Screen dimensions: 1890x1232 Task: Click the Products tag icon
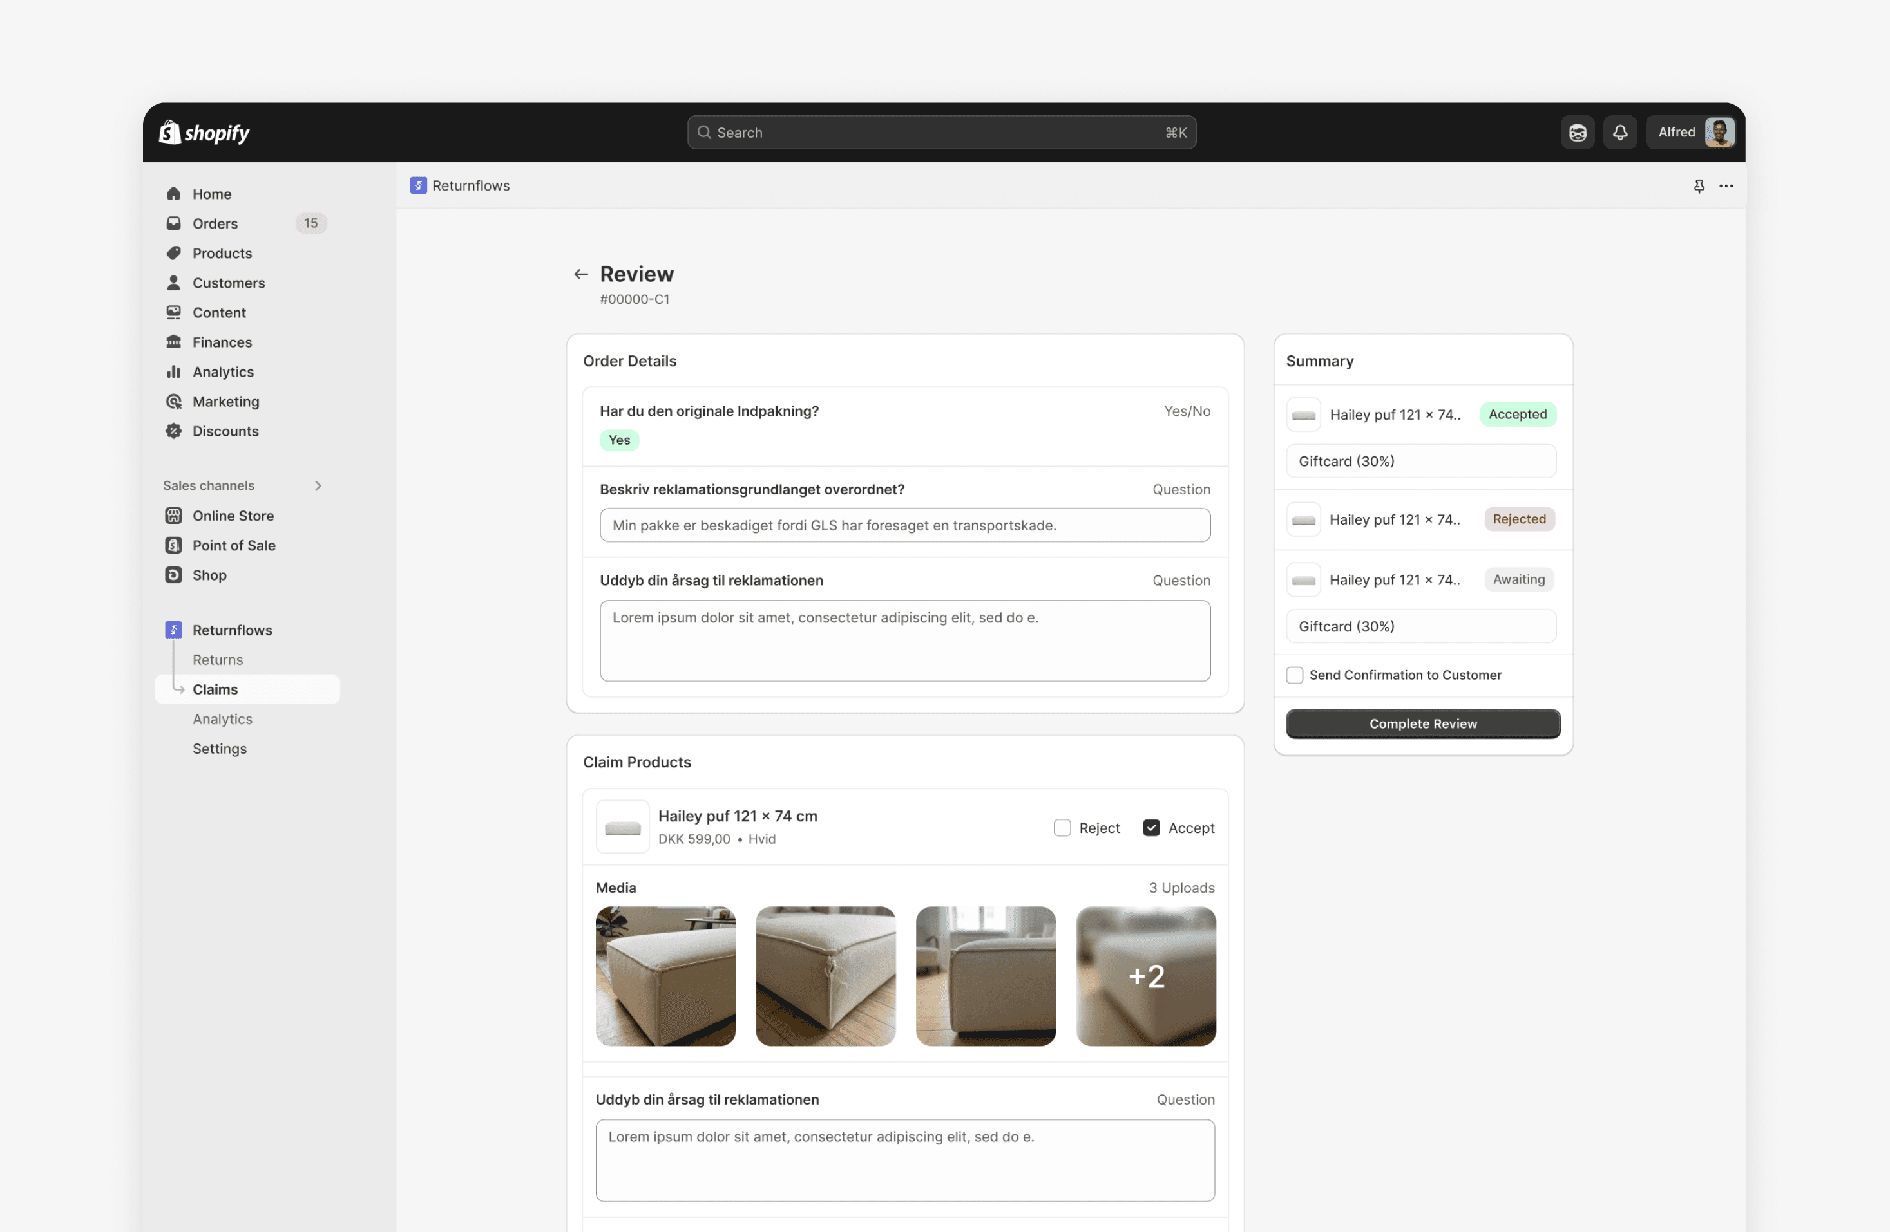(x=174, y=253)
